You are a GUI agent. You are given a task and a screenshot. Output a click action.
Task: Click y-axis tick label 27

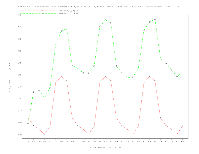tap(19, 87)
